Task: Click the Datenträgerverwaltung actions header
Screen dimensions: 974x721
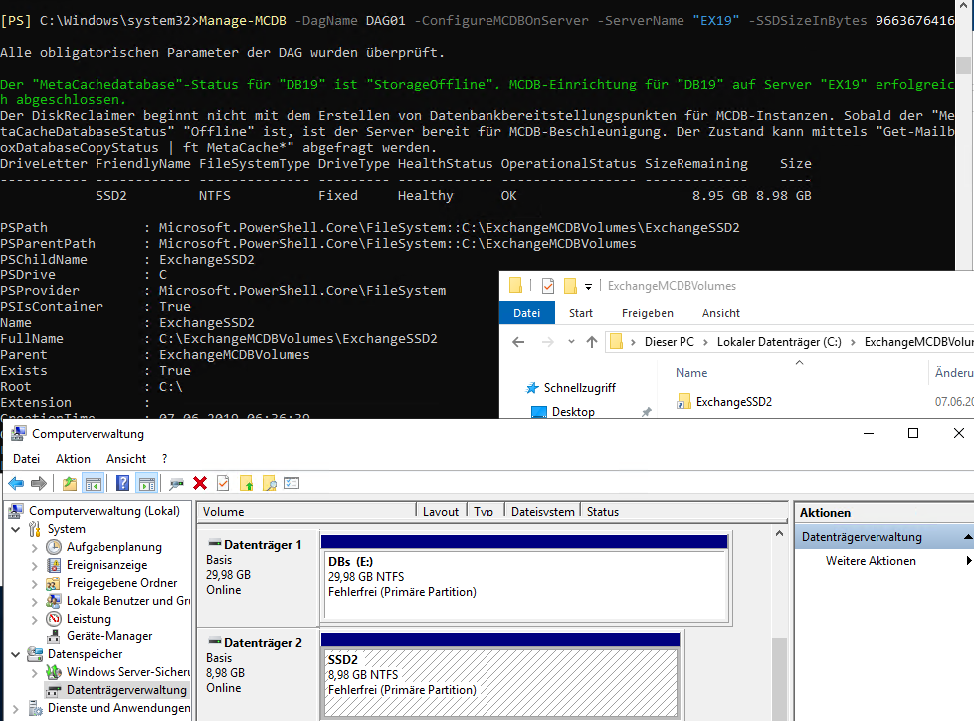Action: click(883, 537)
